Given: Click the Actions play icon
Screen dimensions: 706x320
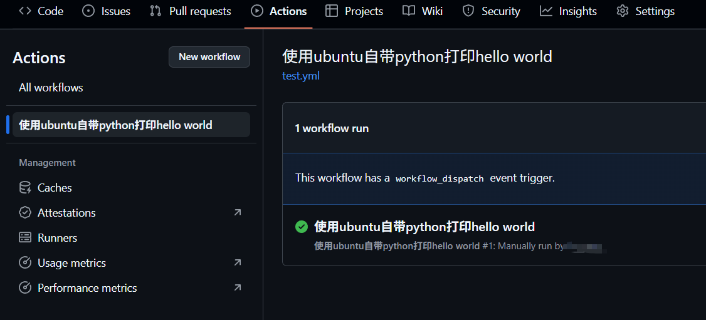Looking at the screenshot, I should [256, 11].
